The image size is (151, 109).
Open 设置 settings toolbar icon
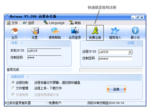coord(35,31)
